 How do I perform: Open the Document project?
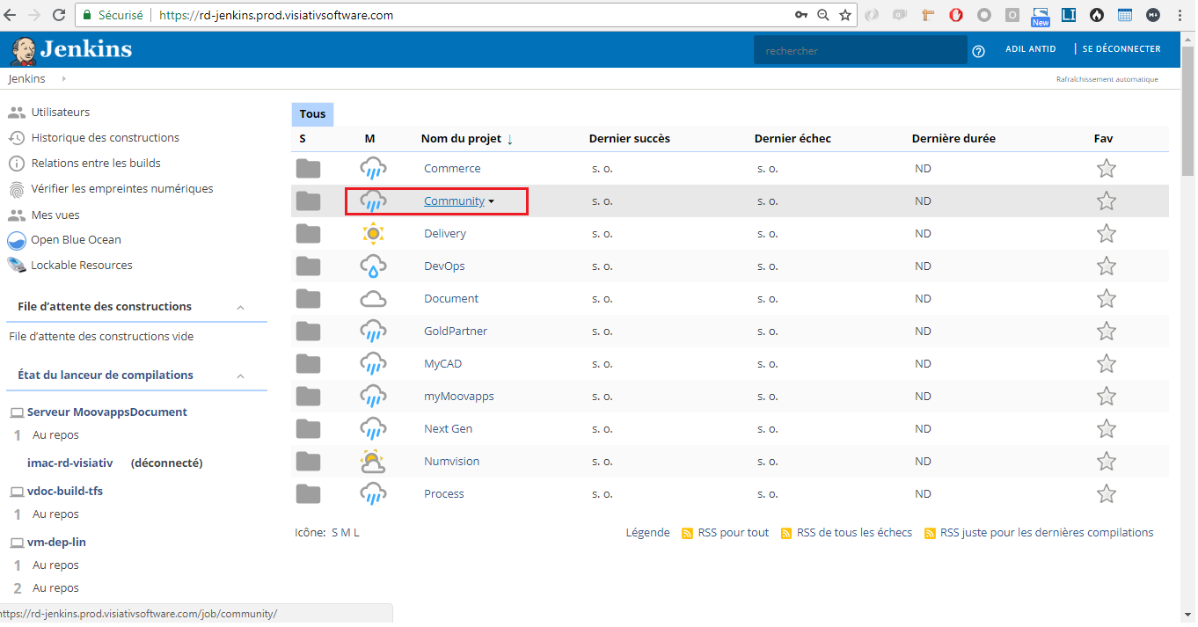pos(451,299)
